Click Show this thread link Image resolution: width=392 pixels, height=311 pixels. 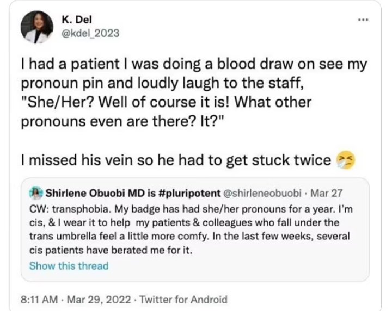point(69,266)
